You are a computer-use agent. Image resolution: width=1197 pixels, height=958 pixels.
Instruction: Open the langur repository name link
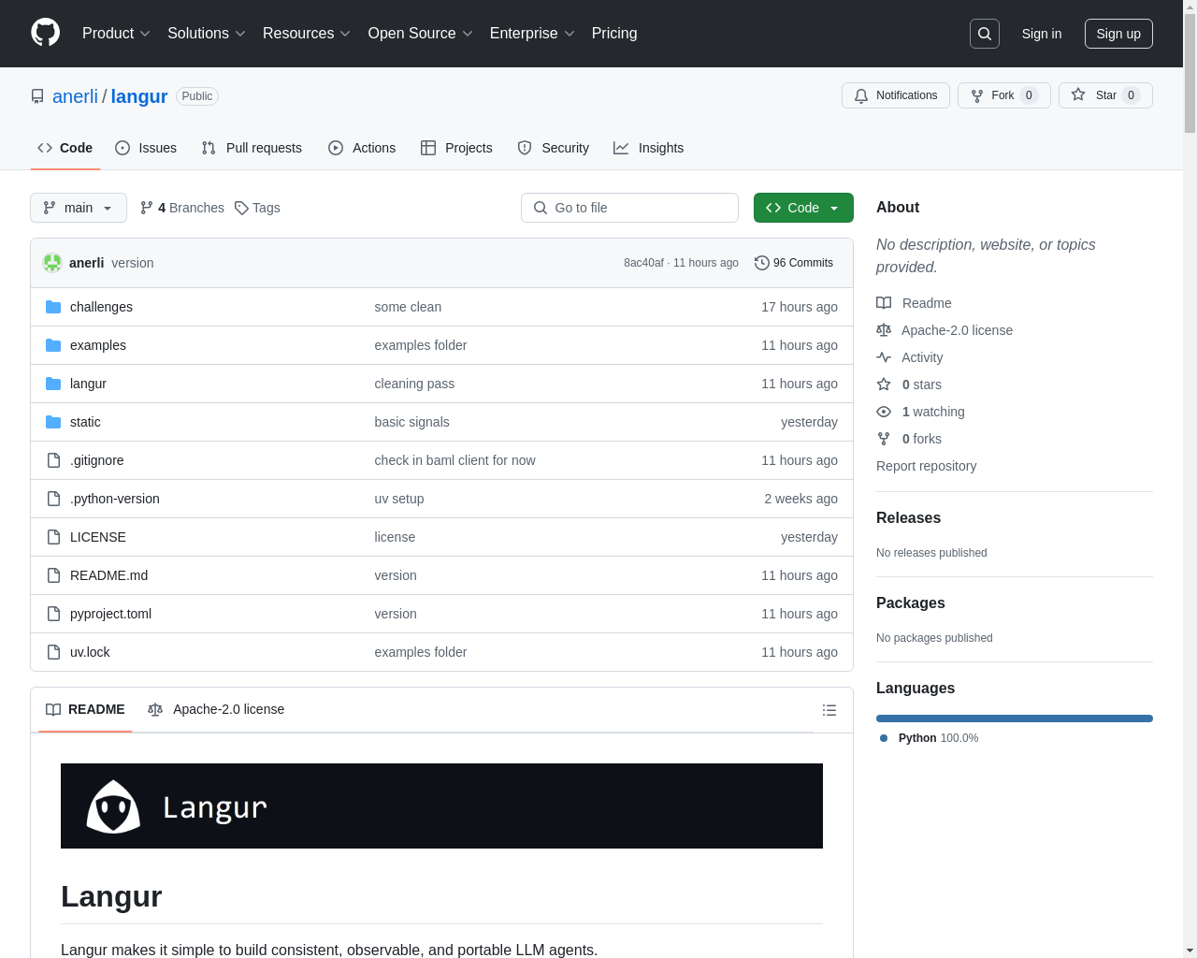(139, 96)
